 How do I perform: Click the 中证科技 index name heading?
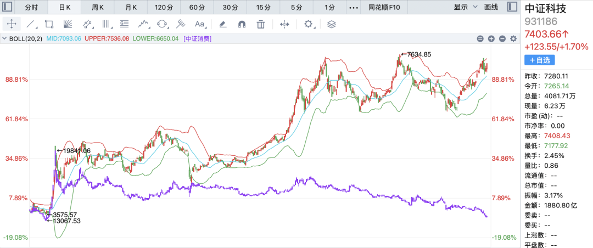[545, 9]
